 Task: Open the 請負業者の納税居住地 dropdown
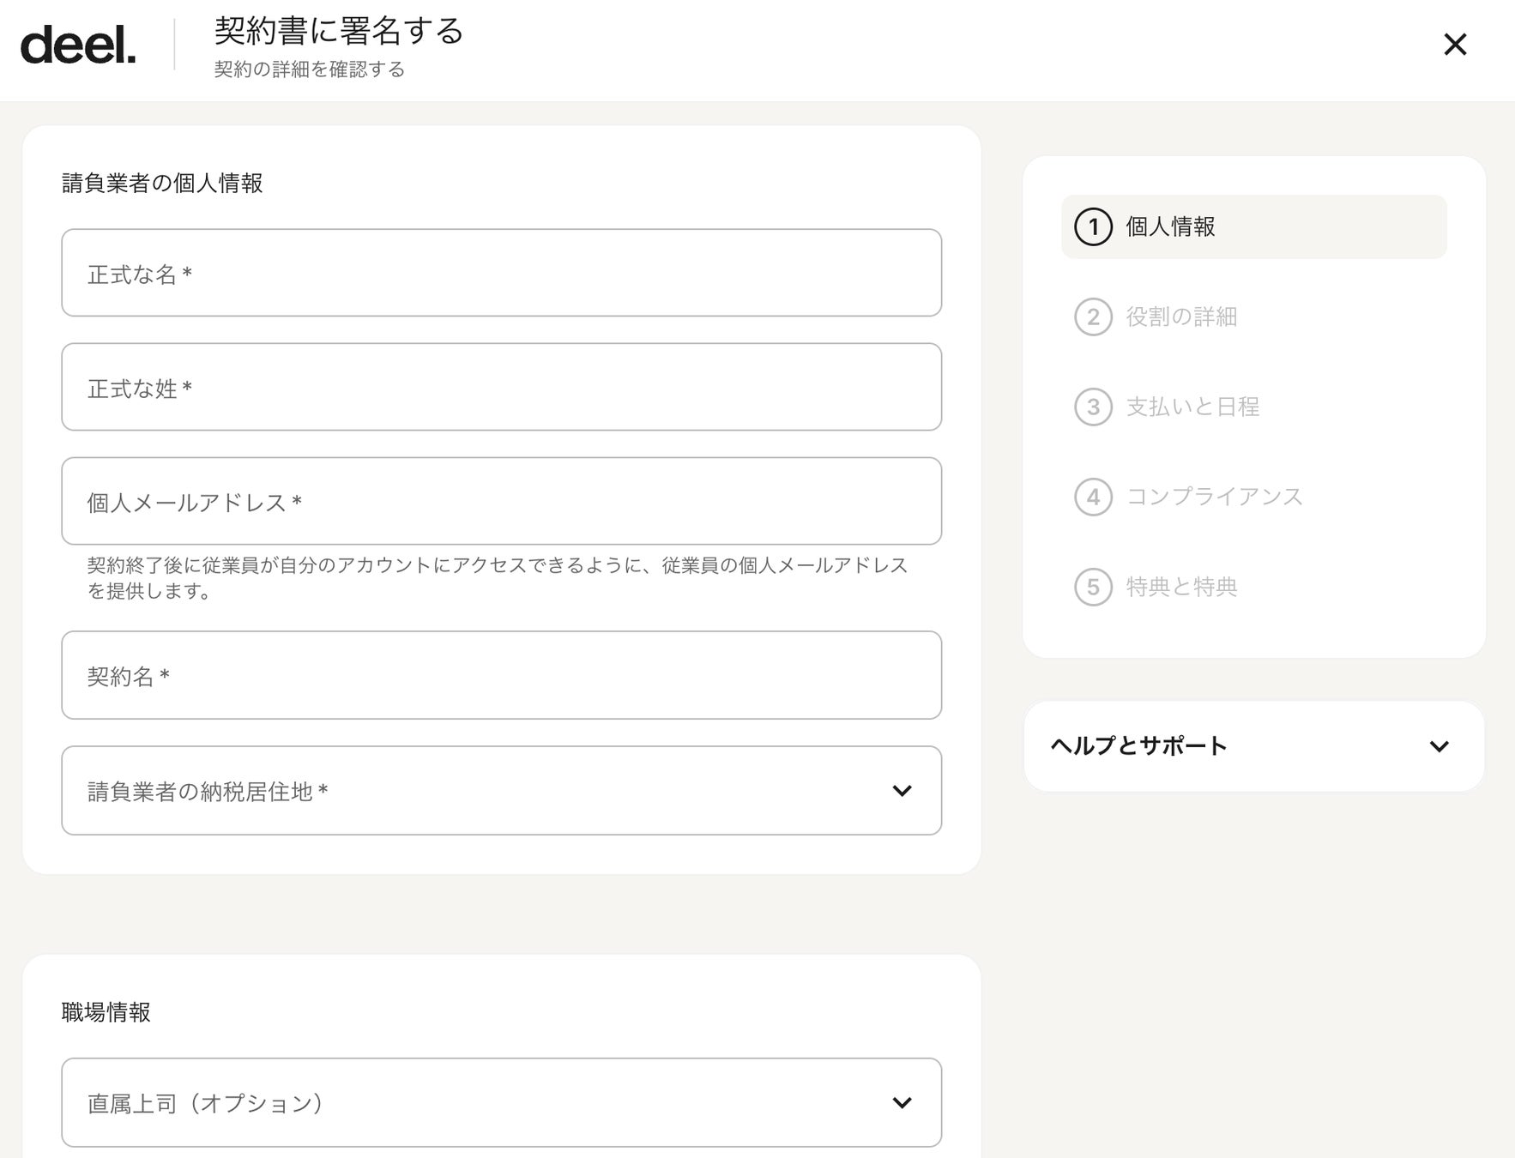tap(501, 791)
